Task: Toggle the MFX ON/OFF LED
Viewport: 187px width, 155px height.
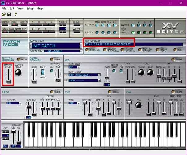Action: 97,25
